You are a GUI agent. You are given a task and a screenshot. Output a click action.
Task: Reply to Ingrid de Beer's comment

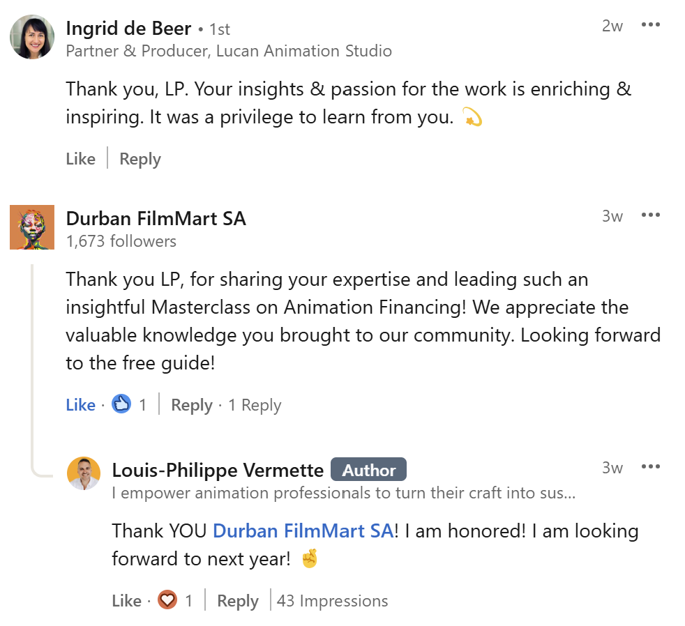(x=140, y=159)
